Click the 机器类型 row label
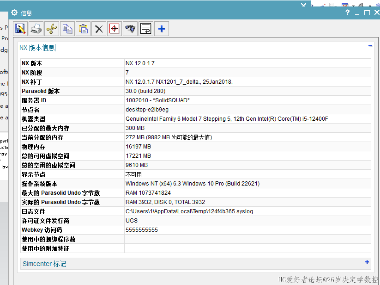Screen dimensions: 380x285 [x=33, y=119]
